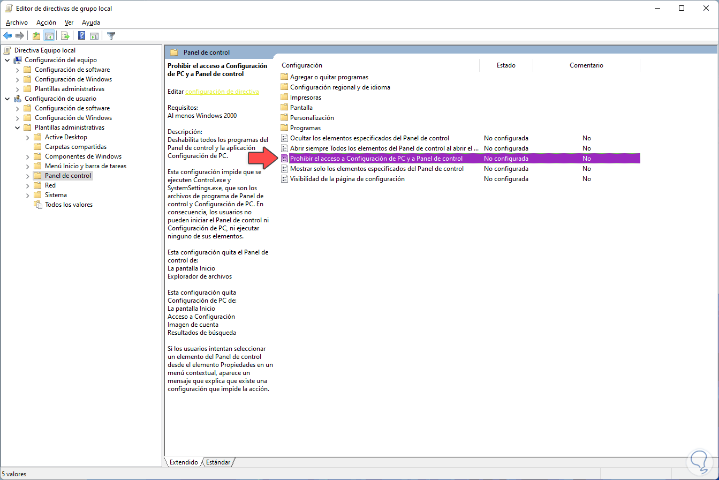
Task: Click the Agregar o quitar programas folder icon
Action: tap(284, 77)
